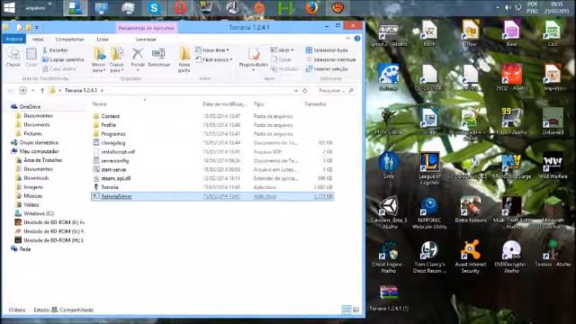Click Selecionar tudo
Viewport: 576px width, 324px height.
[x=327, y=50]
